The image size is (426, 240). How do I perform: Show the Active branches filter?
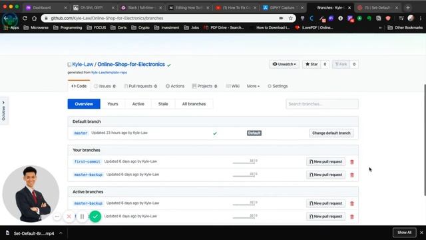138,104
